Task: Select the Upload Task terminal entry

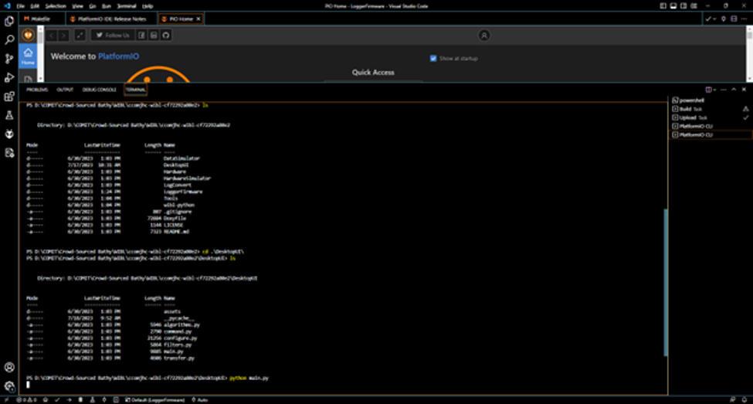Action: (x=711, y=117)
